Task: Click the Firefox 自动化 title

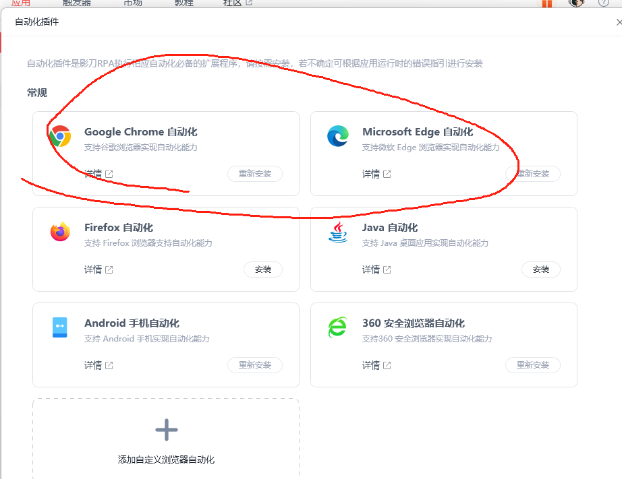Action: [x=119, y=228]
